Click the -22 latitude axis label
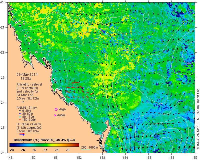Image resolution: width=200 pixels, height=160 pixels. (x=3, y=52)
